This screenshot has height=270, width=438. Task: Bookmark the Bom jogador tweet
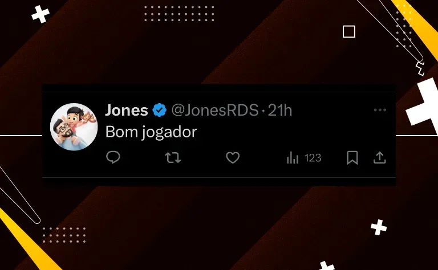352,158
